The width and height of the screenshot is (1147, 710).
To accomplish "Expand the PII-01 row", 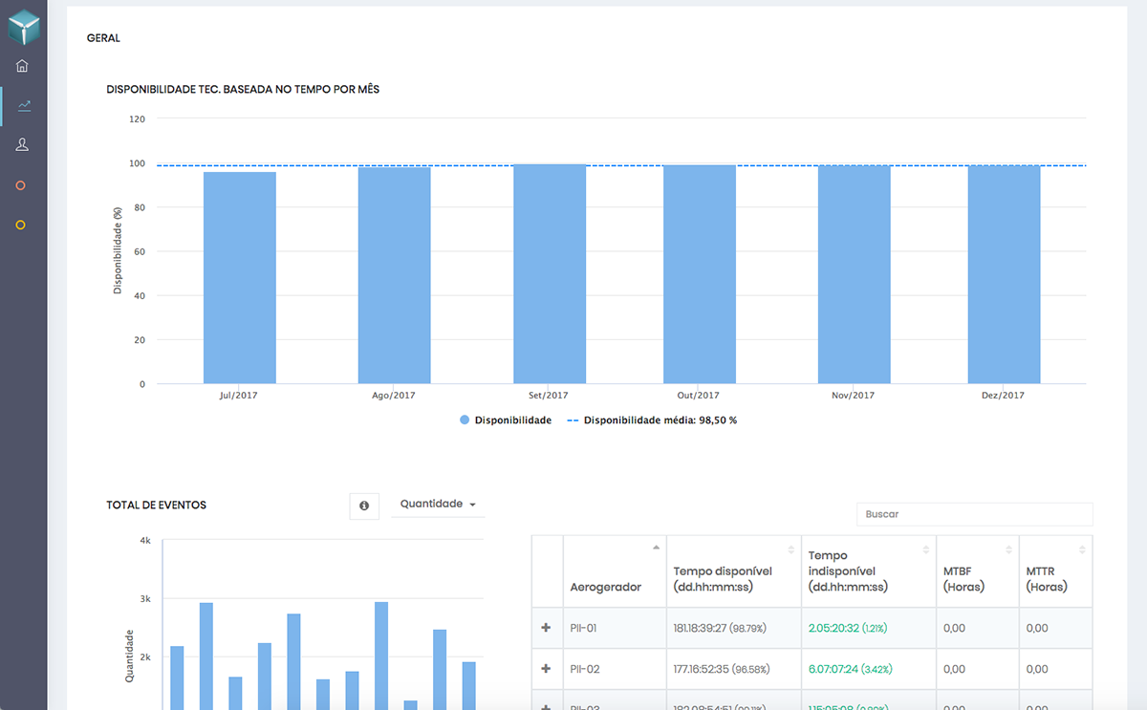I will pos(547,628).
